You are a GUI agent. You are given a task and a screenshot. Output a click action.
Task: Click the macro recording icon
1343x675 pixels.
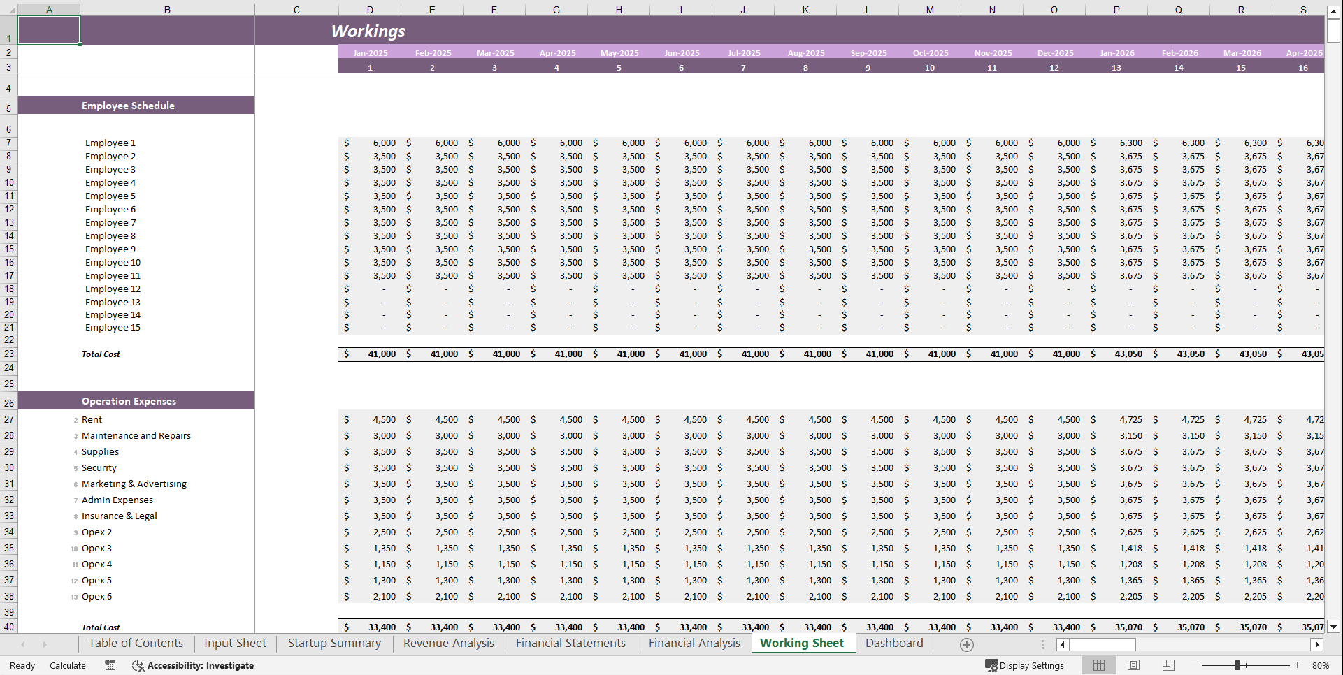[x=110, y=665]
